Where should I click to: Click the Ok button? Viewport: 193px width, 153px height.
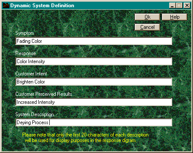[147, 17]
